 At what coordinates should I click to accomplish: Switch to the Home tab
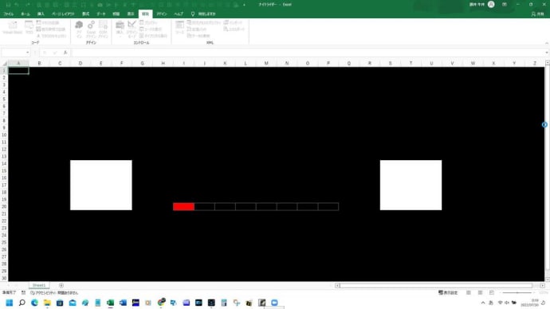pos(26,14)
